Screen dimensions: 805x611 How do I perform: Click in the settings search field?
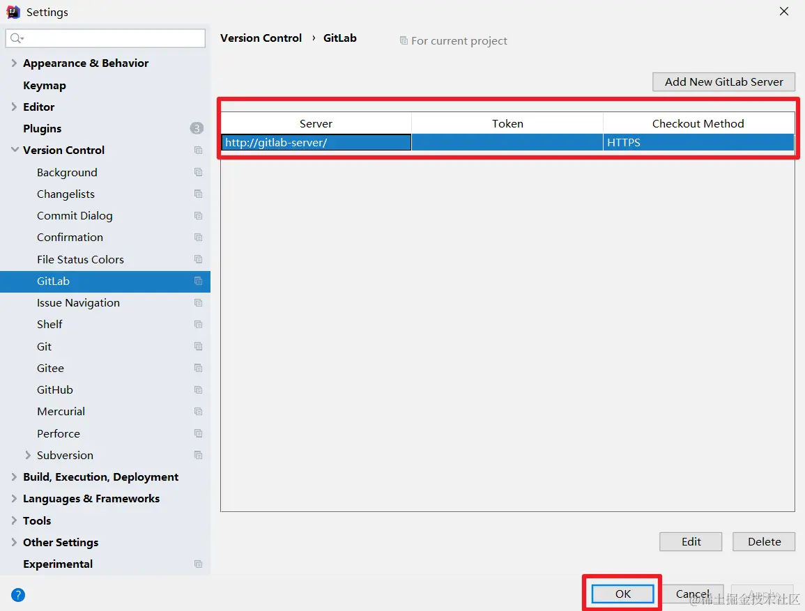tap(105, 38)
